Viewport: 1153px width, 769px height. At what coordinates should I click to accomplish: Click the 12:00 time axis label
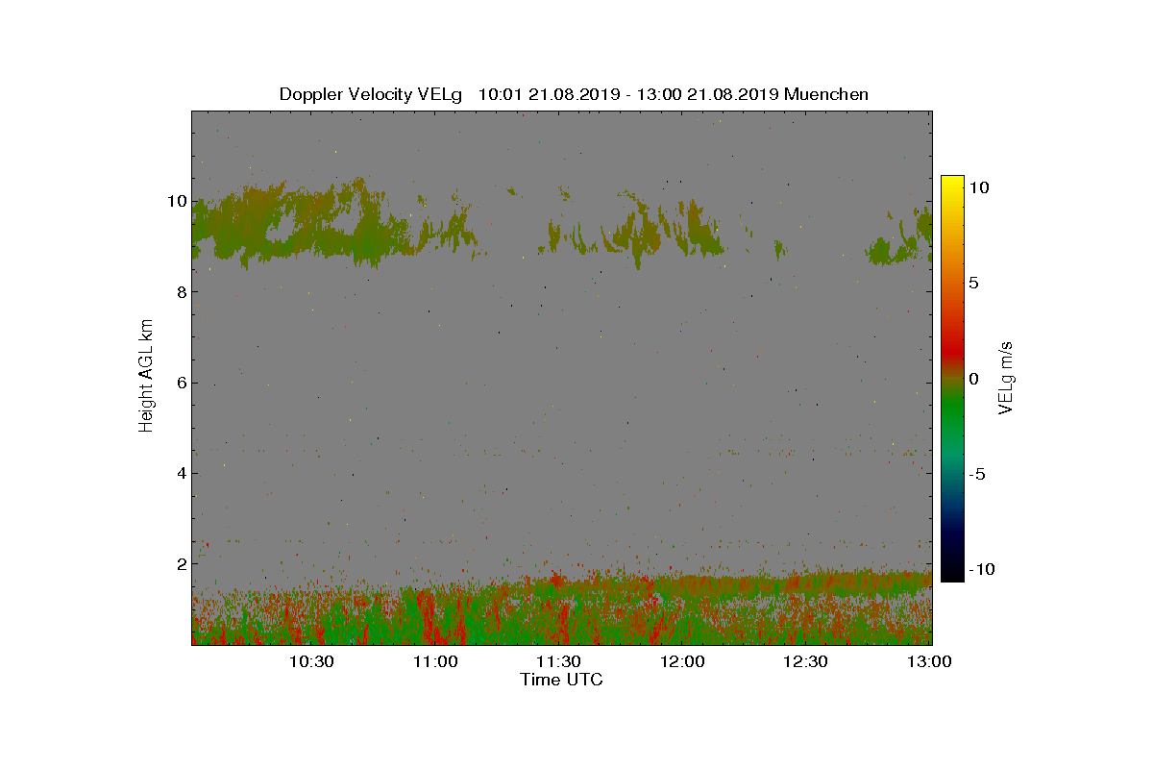point(682,661)
